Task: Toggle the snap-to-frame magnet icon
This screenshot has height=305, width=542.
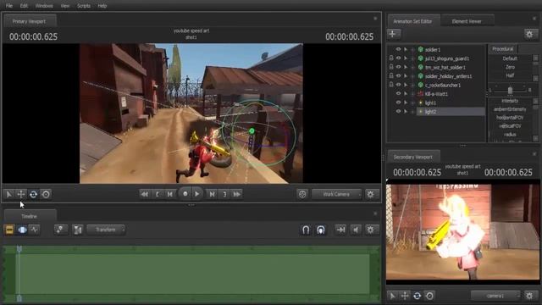Action: pos(321,230)
